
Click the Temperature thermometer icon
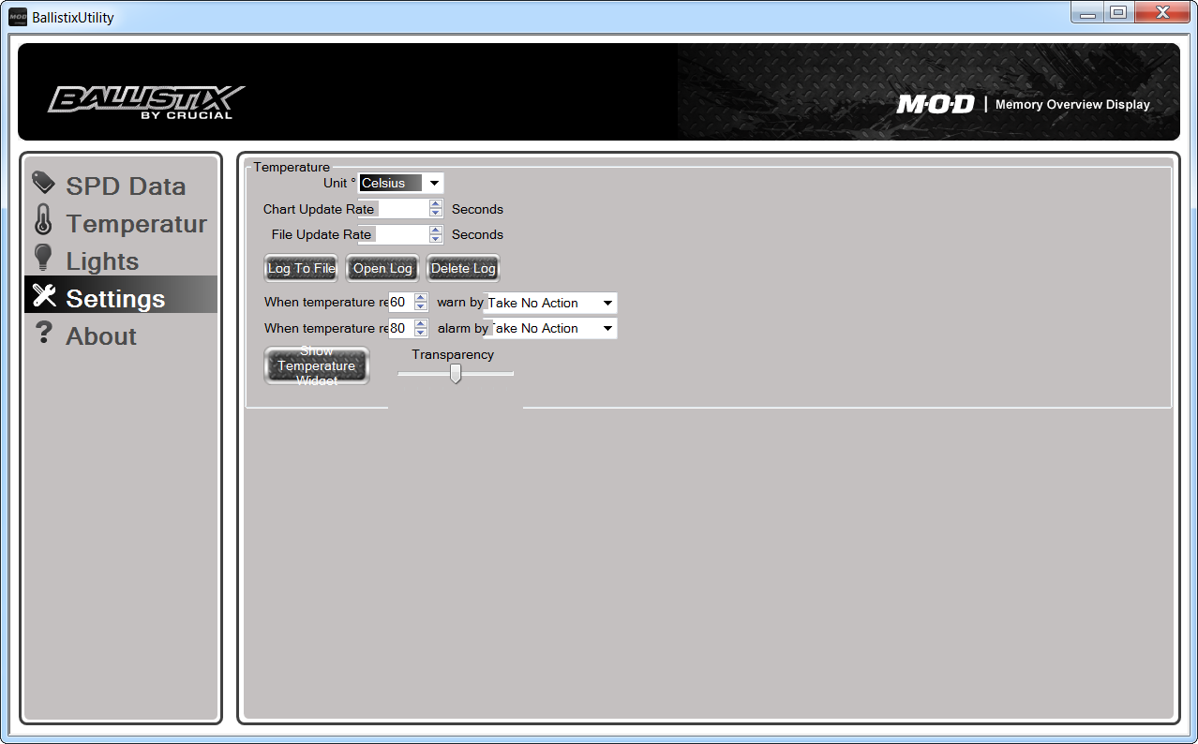click(x=43, y=220)
